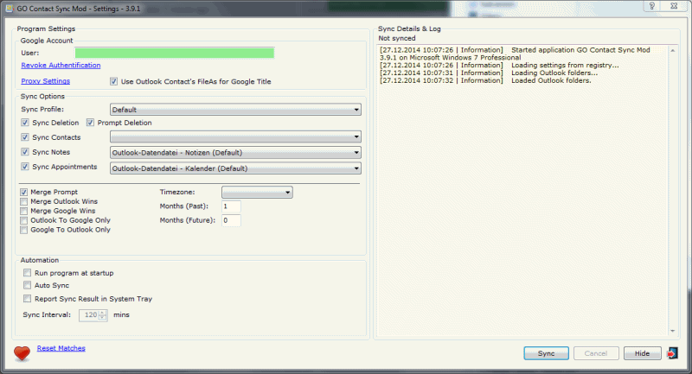Toggle the Sync Notes checkbox

coord(25,152)
